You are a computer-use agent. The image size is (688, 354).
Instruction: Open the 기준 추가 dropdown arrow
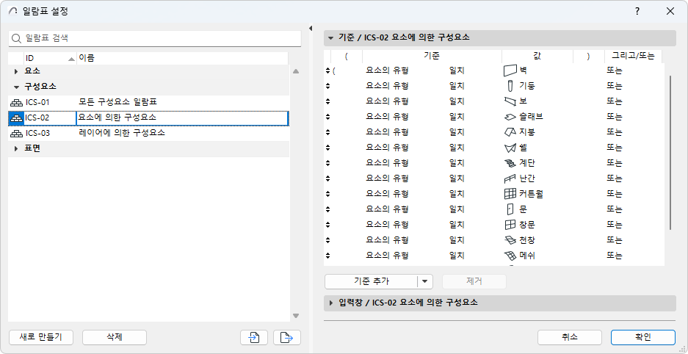tap(425, 281)
